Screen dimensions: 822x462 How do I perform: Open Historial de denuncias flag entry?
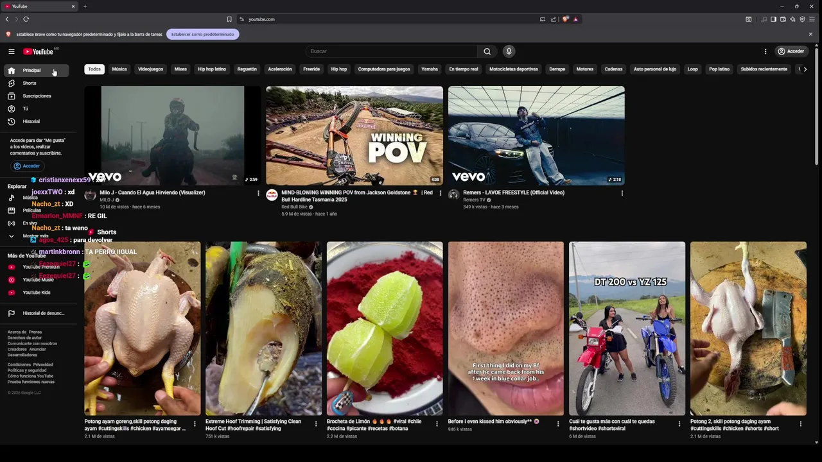click(x=36, y=313)
